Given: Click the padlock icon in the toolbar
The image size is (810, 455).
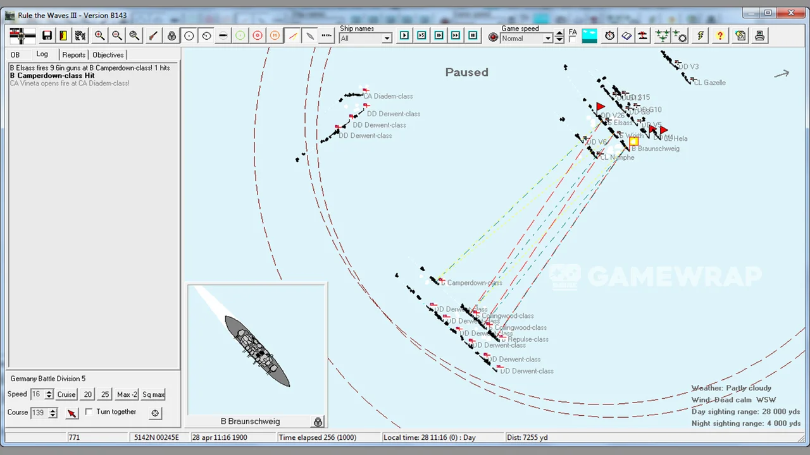Looking at the screenshot, I should [x=171, y=36].
